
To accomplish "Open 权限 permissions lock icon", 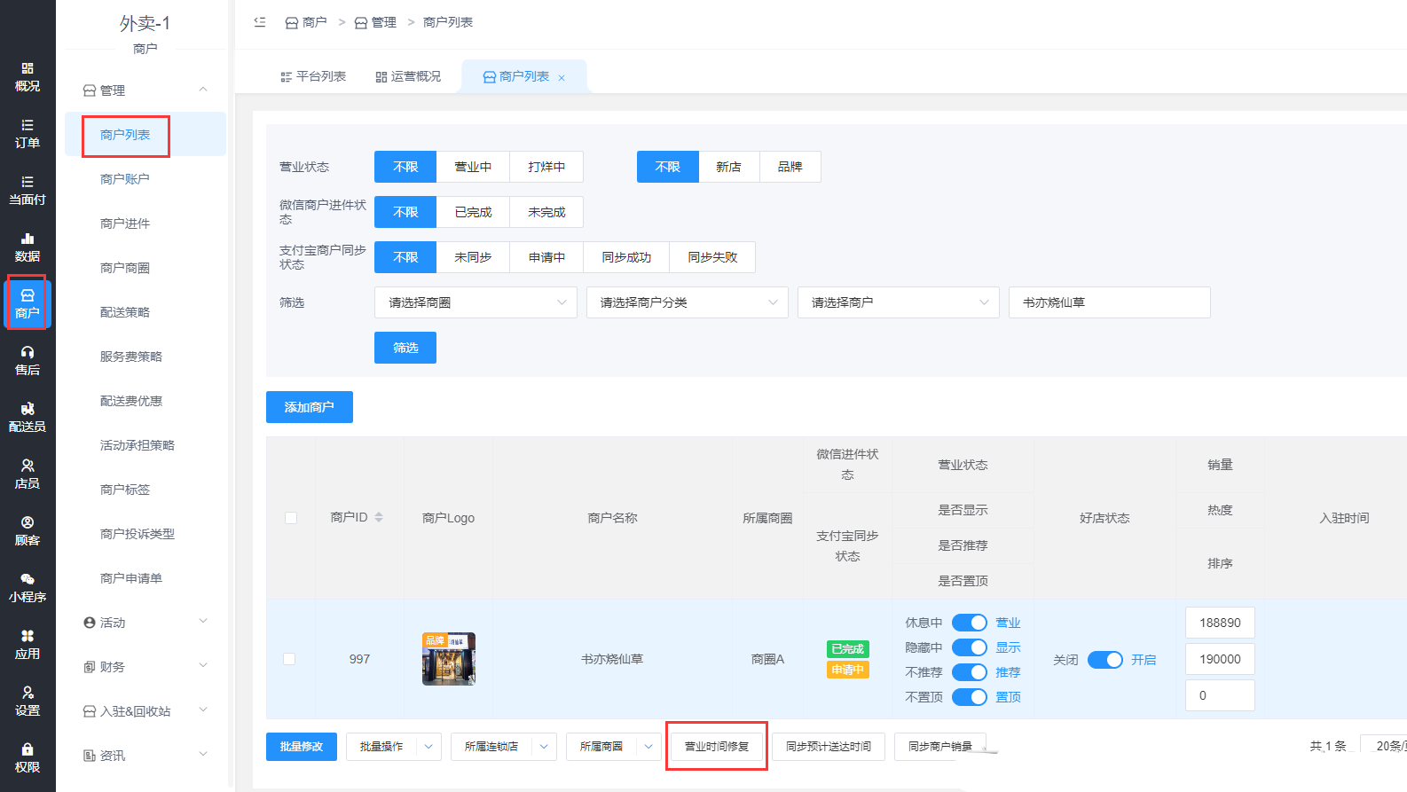I will 28,758.
